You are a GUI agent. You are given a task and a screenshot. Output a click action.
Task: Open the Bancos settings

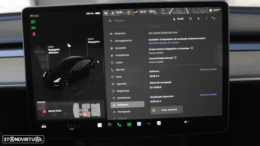pyautogui.click(x=118, y=69)
